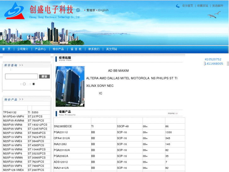Click 发送邮件 link in header
Screen dimensions: 229x172
pyautogui.click(x=218, y=6)
